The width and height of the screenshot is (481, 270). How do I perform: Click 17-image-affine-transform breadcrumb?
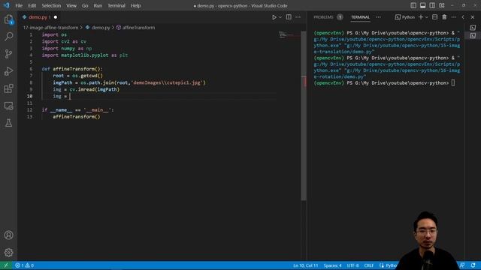point(50,28)
